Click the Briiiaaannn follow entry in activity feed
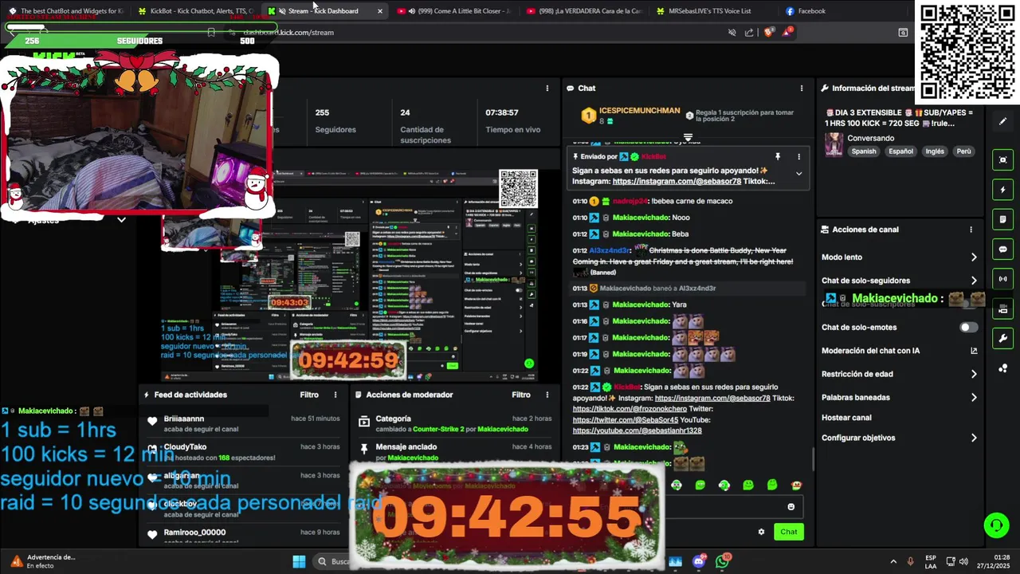 pos(244,423)
